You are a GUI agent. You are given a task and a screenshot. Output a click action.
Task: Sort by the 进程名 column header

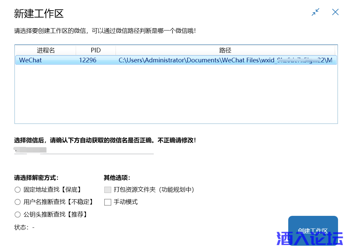46,50
